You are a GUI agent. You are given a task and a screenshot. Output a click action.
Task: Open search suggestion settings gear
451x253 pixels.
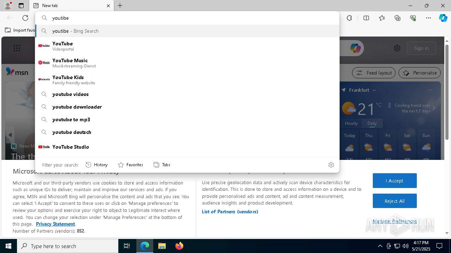pyautogui.click(x=331, y=165)
